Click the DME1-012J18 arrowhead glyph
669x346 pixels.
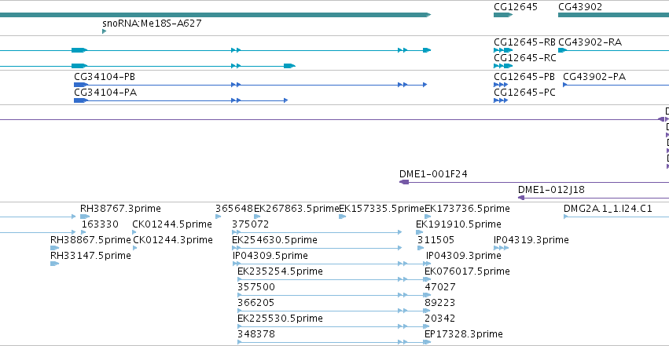pyautogui.click(x=521, y=198)
